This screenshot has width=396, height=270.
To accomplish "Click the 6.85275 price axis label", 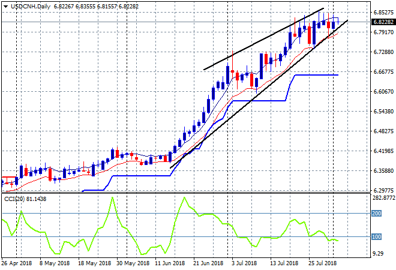I will click(x=383, y=13).
